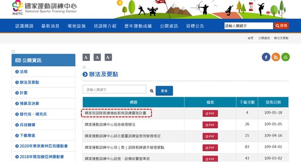Reset font size with the plain A button
Image resolution: width=301 pixels, height=162 pixels.
(97, 57)
